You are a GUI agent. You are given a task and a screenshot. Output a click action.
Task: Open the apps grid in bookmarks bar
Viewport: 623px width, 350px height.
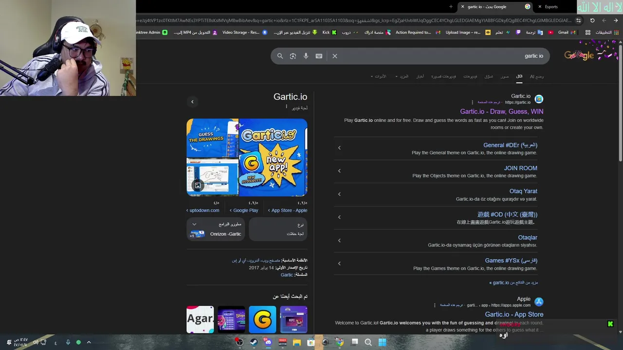(588, 33)
